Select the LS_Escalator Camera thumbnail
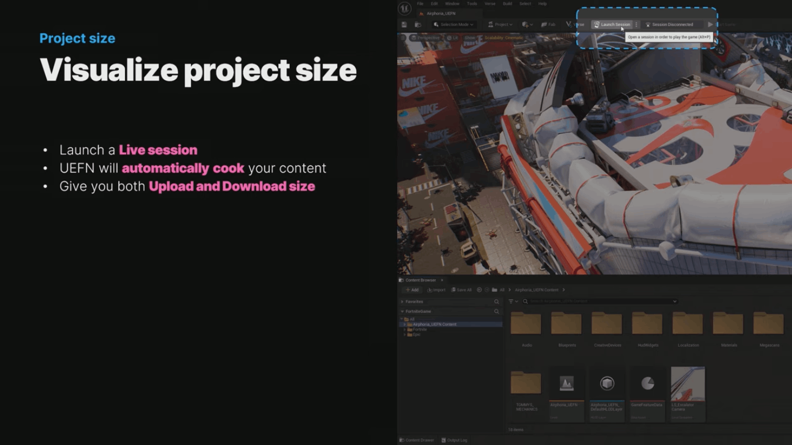Image resolution: width=792 pixels, height=445 pixels. pos(688,384)
